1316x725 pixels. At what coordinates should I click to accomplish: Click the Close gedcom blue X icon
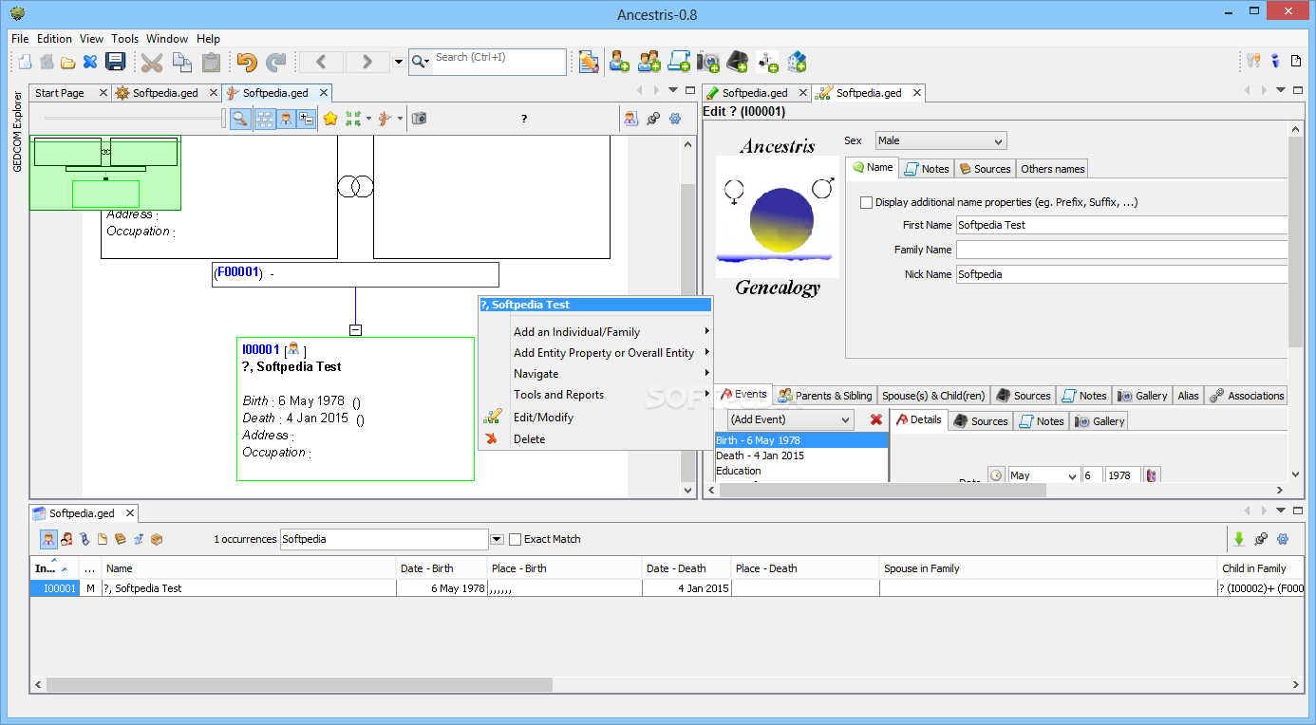[90, 62]
